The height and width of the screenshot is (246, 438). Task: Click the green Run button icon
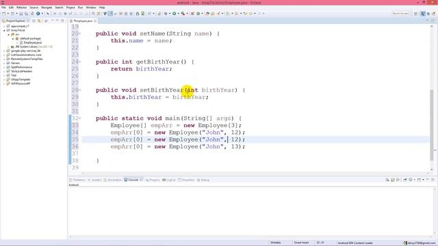pyautogui.click(x=174, y=14)
